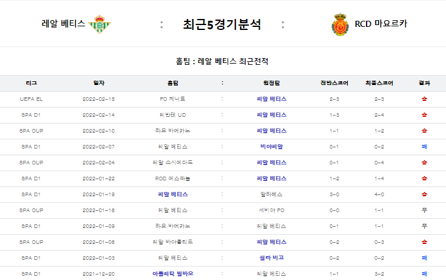Click the 최근5경기분석 heading

coord(222,24)
